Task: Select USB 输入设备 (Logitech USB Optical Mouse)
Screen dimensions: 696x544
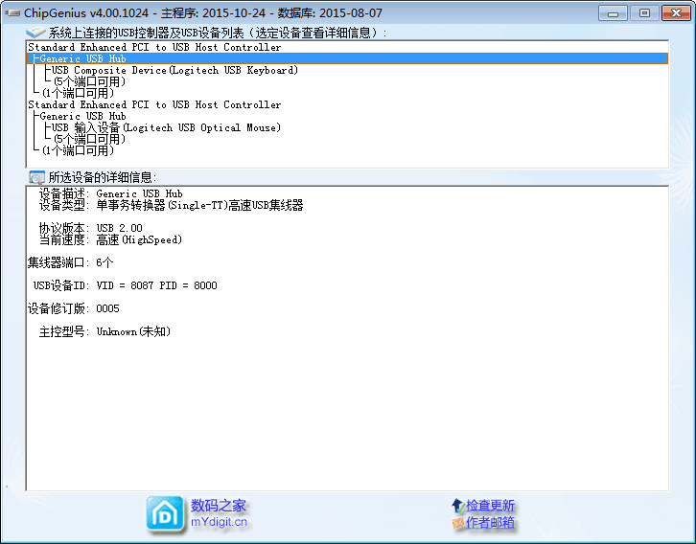Action: [x=166, y=127]
